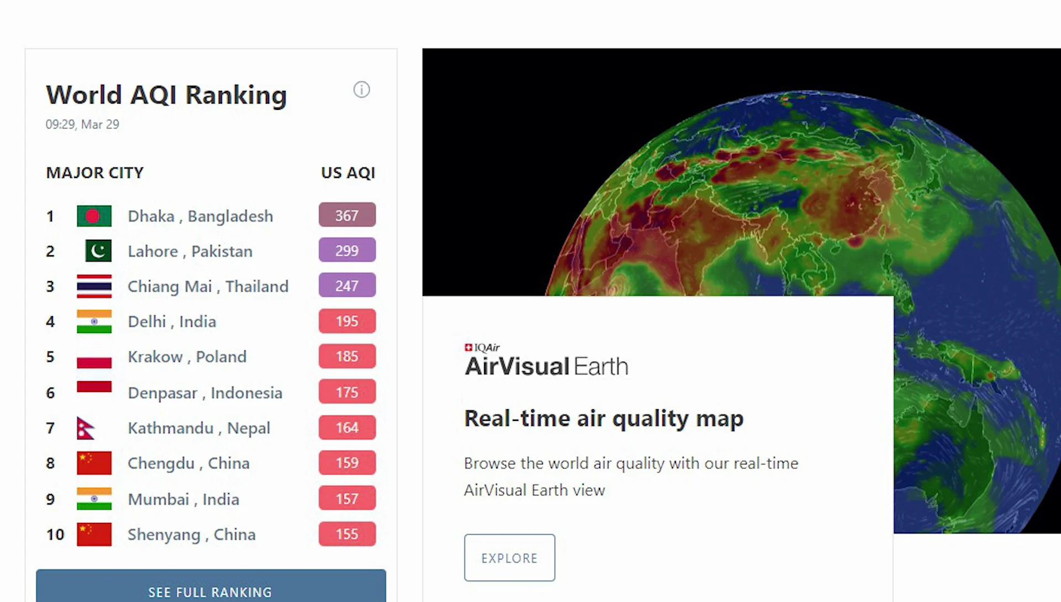Open Delhi, India city link
The height and width of the screenshot is (602, 1061).
172,321
